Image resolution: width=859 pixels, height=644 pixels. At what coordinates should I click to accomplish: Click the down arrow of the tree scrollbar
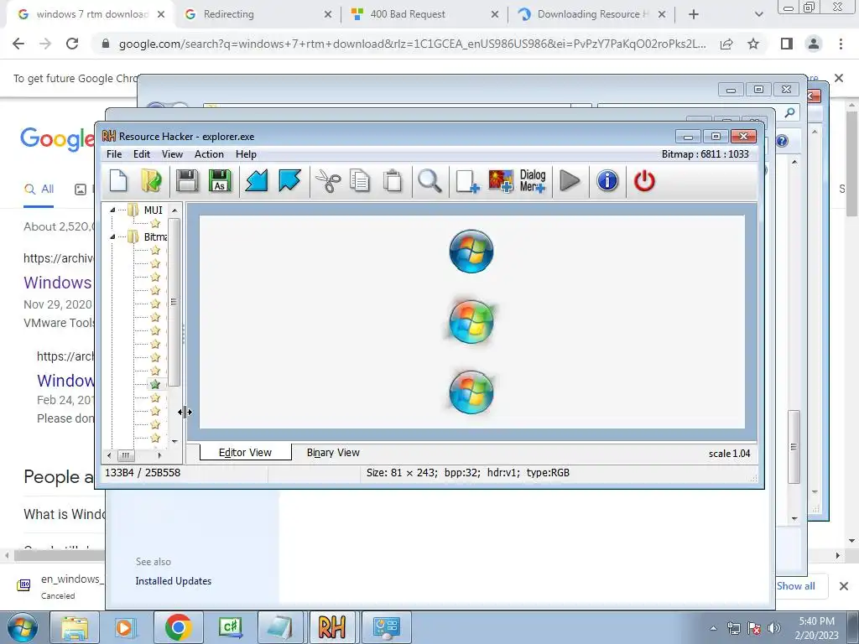pyautogui.click(x=174, y=441)
